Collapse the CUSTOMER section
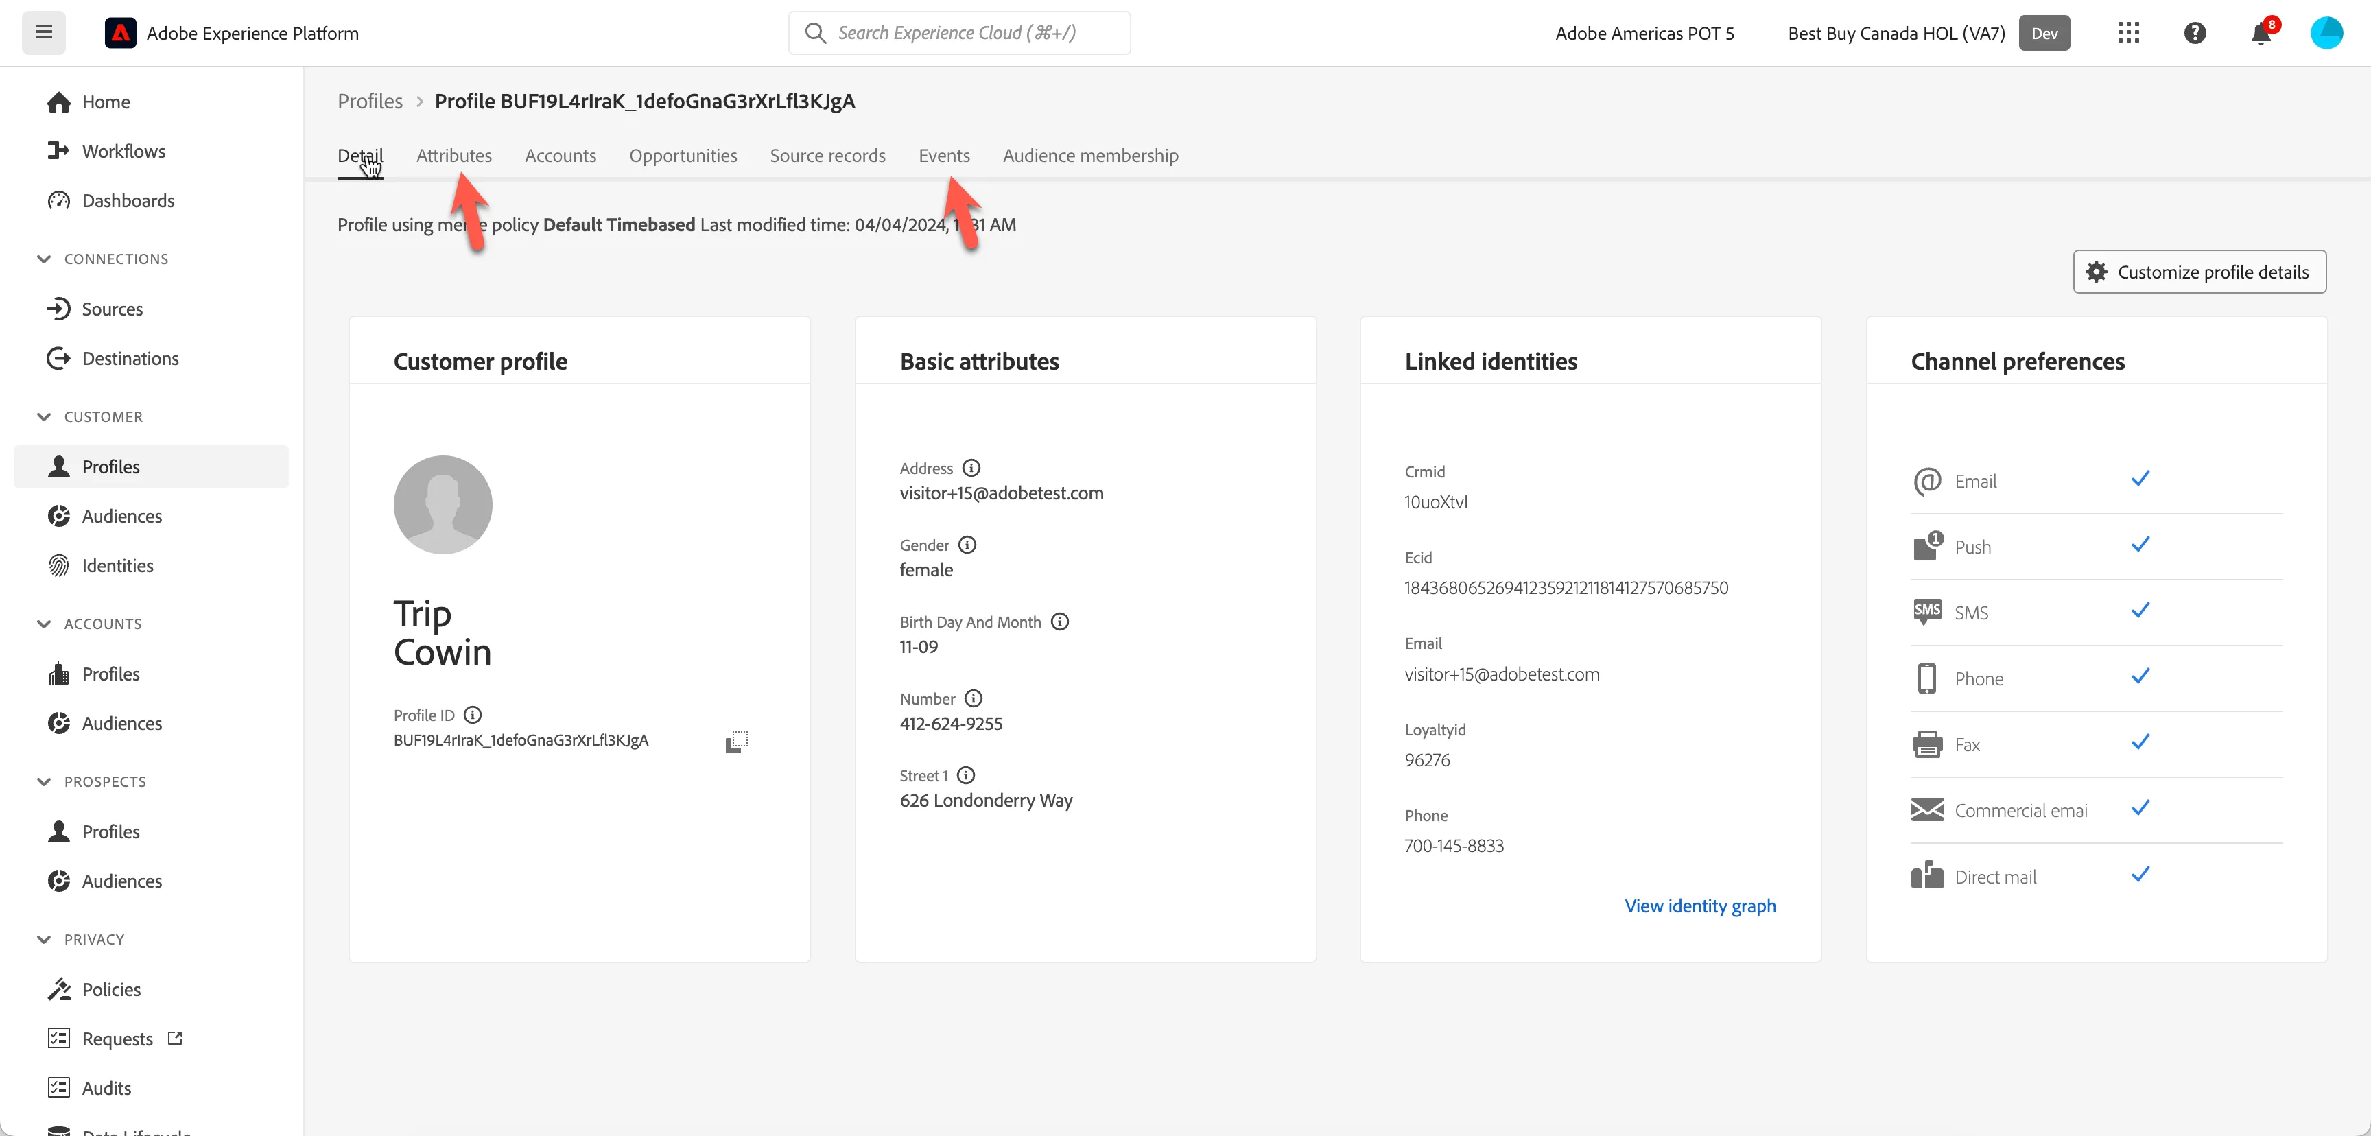This screenshot has width=2371, height=1136. 43,416
